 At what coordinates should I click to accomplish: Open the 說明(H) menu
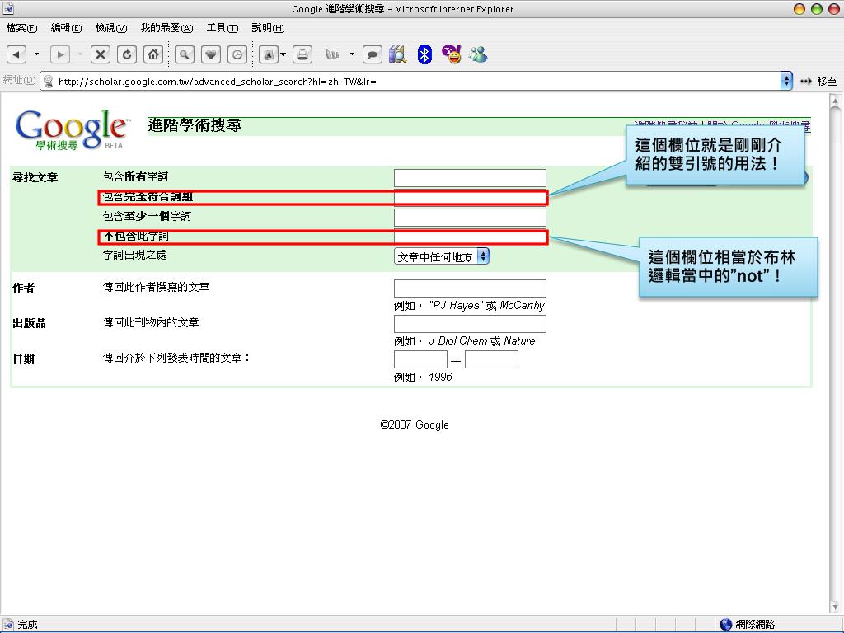pyautogui.click(x=268, y=28)
